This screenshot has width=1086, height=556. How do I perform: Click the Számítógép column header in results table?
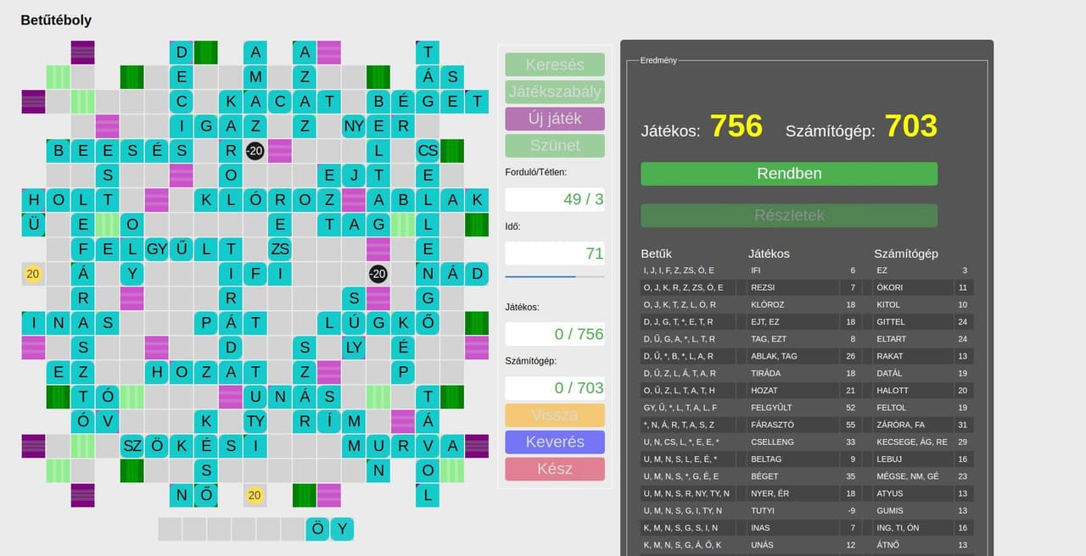pos(906,253)
